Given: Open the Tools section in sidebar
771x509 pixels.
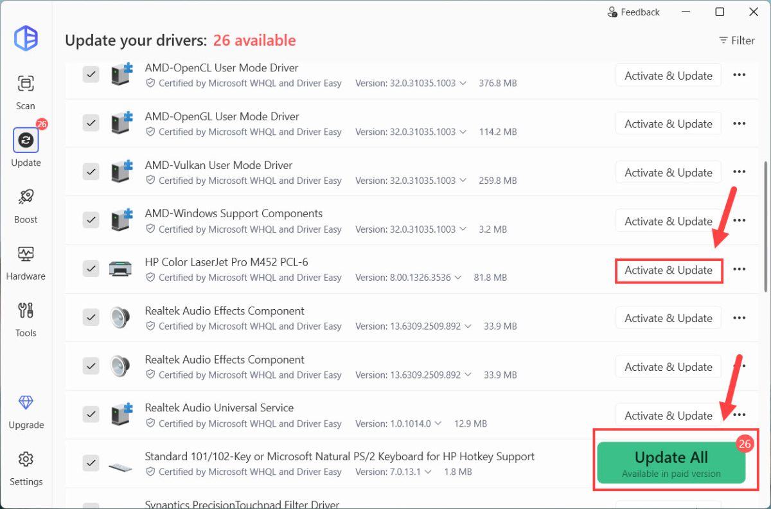Looking at the screenshot, I should [26, 319].
